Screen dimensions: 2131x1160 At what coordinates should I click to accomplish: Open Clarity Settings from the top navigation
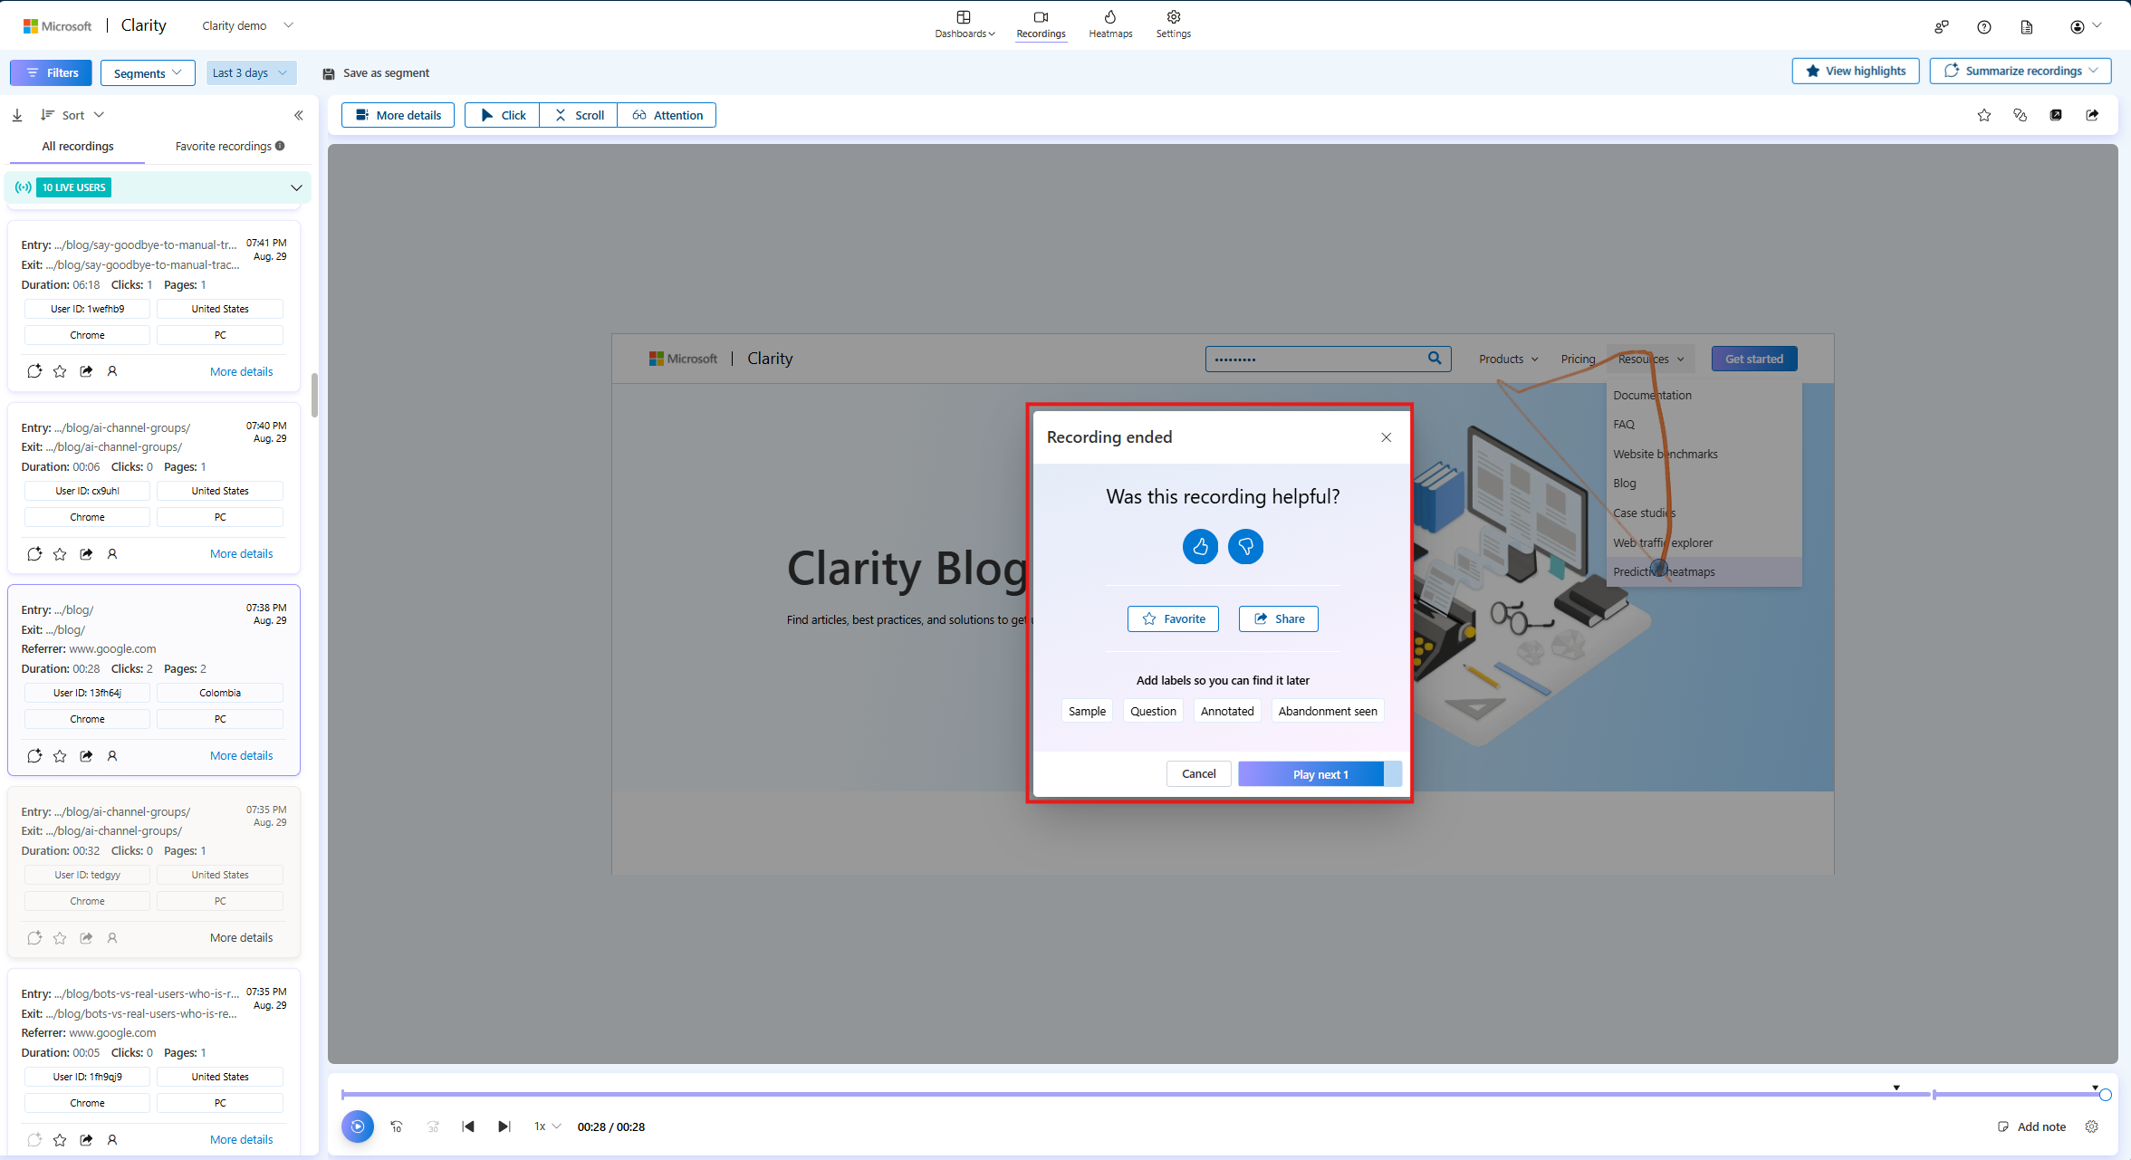(1172, 24)
